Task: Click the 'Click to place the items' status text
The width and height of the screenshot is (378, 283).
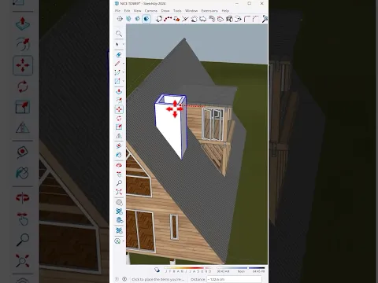Action: coord(157,279)
